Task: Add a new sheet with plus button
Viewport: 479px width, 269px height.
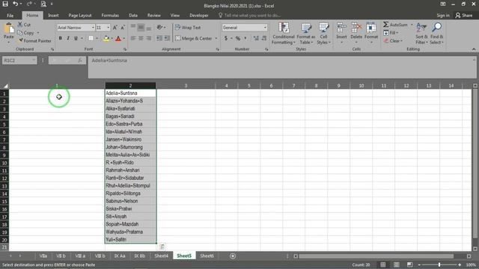Action: coord(233,256)
